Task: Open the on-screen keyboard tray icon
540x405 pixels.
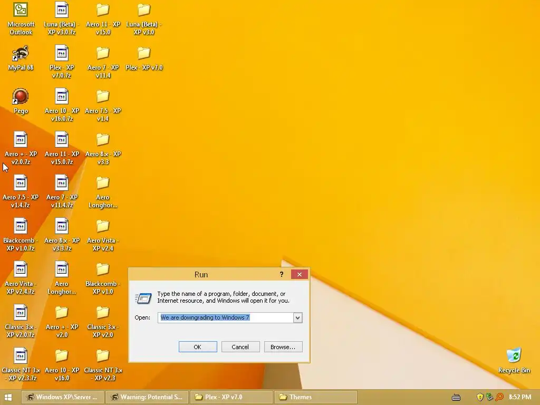Action: 456,398
